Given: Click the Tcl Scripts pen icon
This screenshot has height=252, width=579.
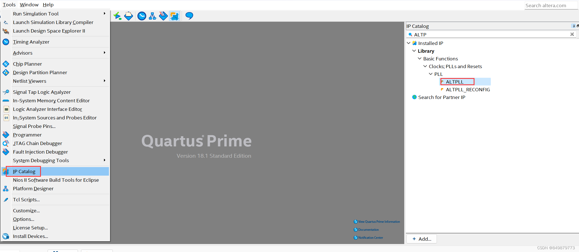Looking at the screenshot, I should [6, 200].
